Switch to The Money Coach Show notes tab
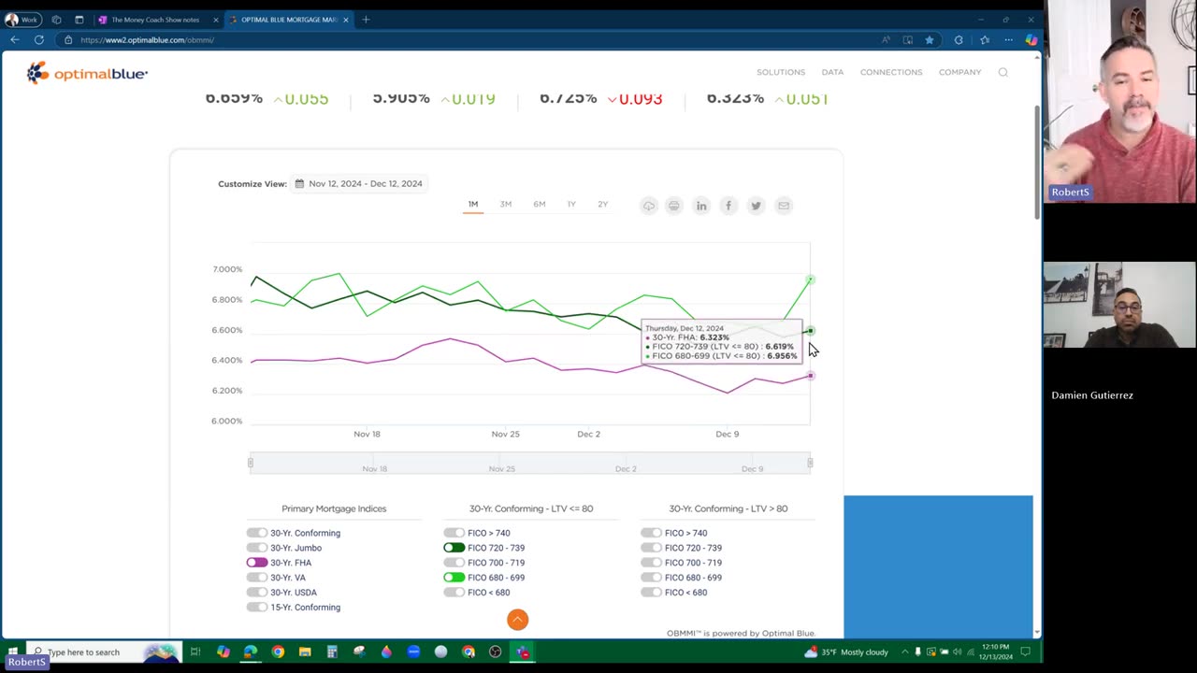Image resolution: width=1197 pixels, height=673 pixels. point(154,20)
